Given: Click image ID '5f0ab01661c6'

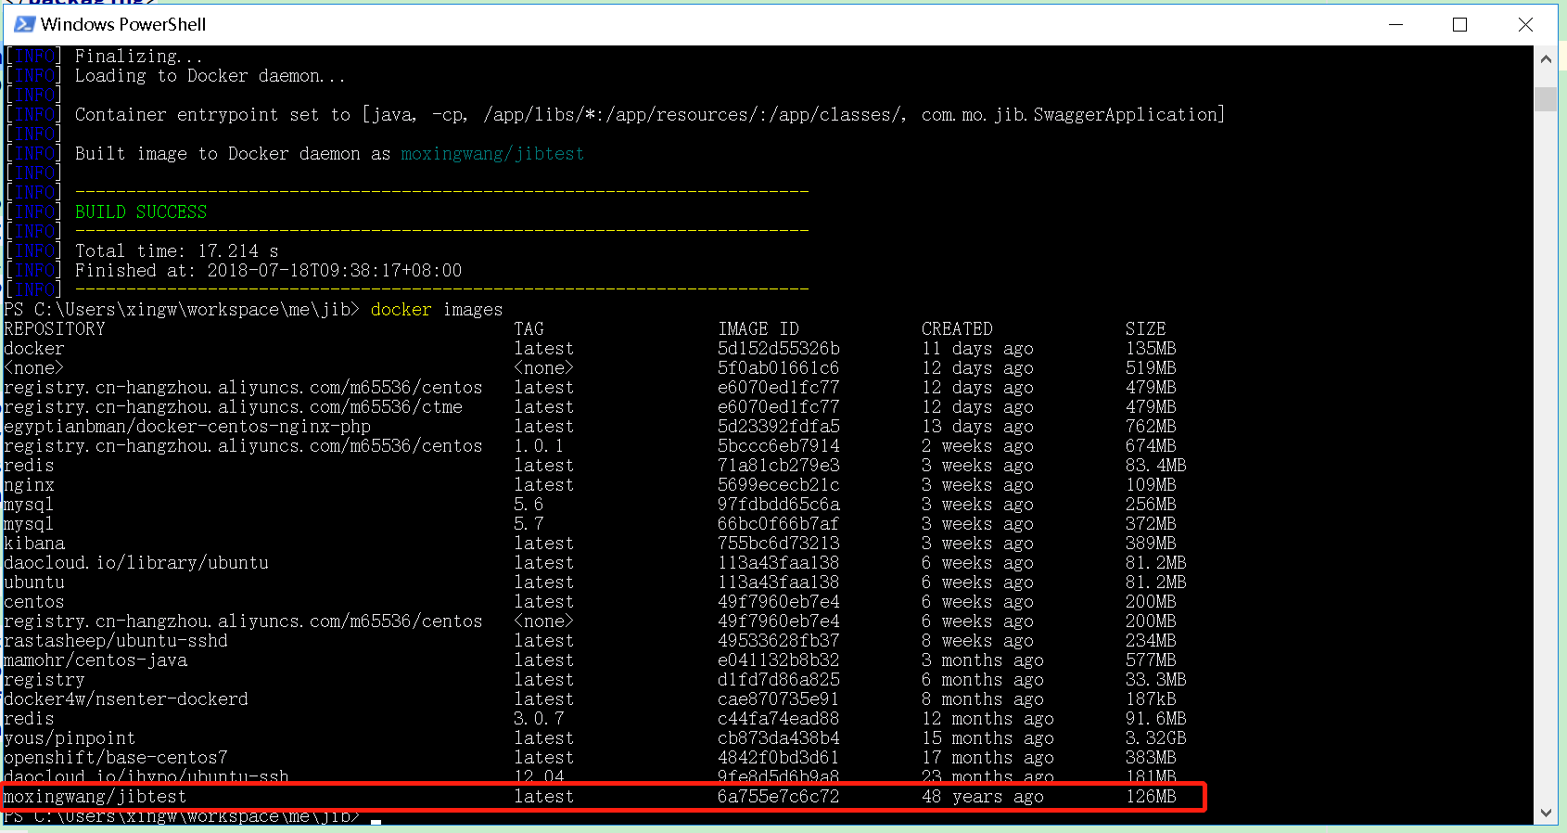Looking at the screenshot, I should 779,368.
